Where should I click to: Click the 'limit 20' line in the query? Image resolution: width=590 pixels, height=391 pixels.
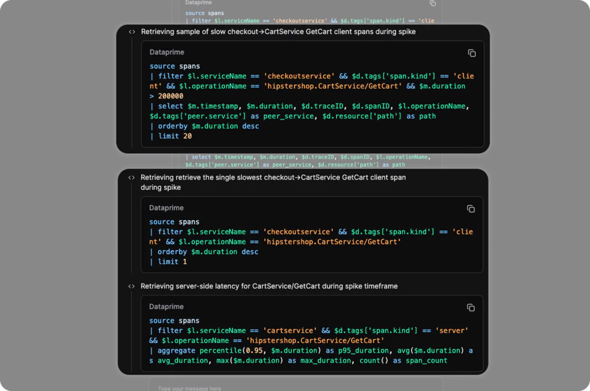pos(175,136)
